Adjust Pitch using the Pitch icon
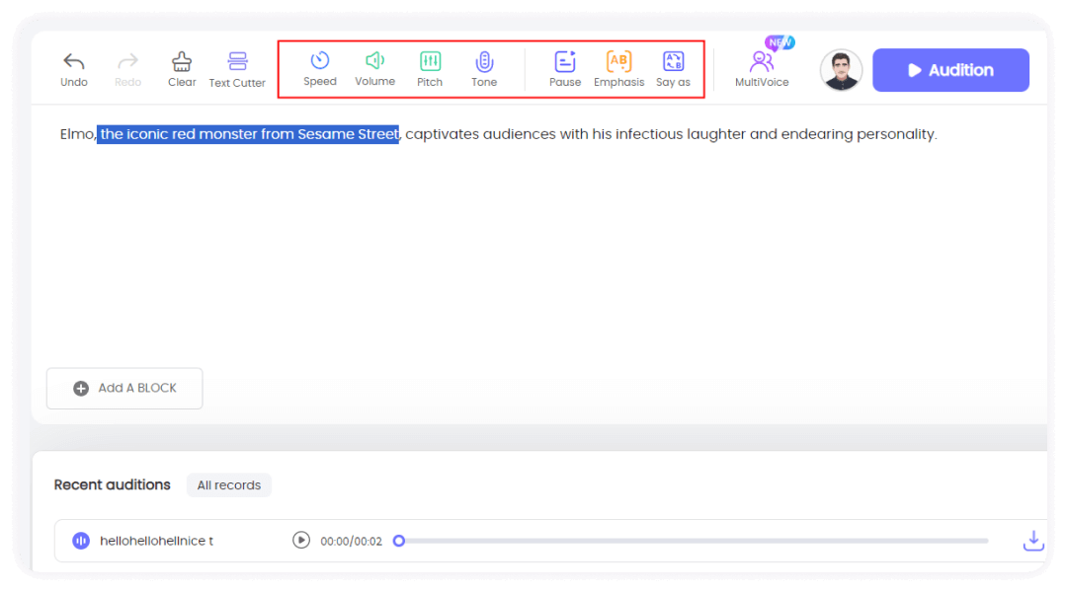This screenshot has width=1067, height=592. (430, 61)
